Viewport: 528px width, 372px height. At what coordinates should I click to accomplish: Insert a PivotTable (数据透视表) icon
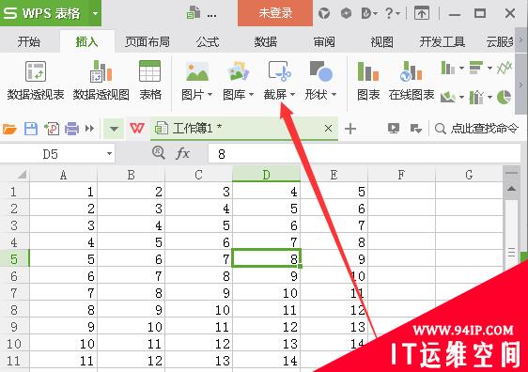tap(36, 71)
